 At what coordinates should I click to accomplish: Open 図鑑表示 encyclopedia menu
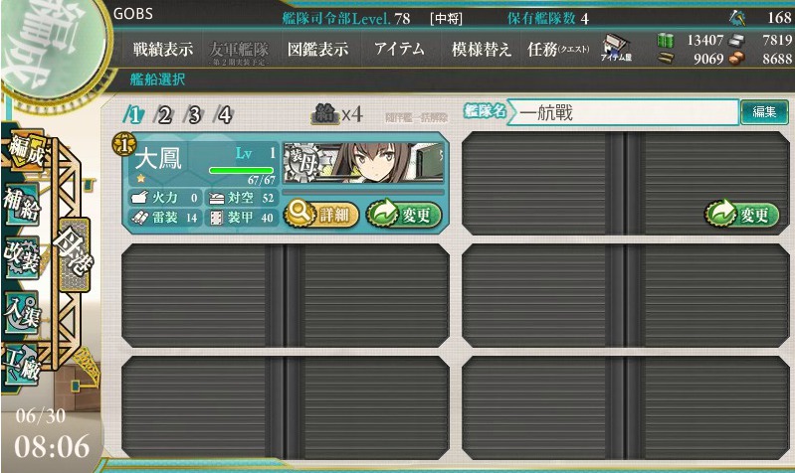coord(317,49)
